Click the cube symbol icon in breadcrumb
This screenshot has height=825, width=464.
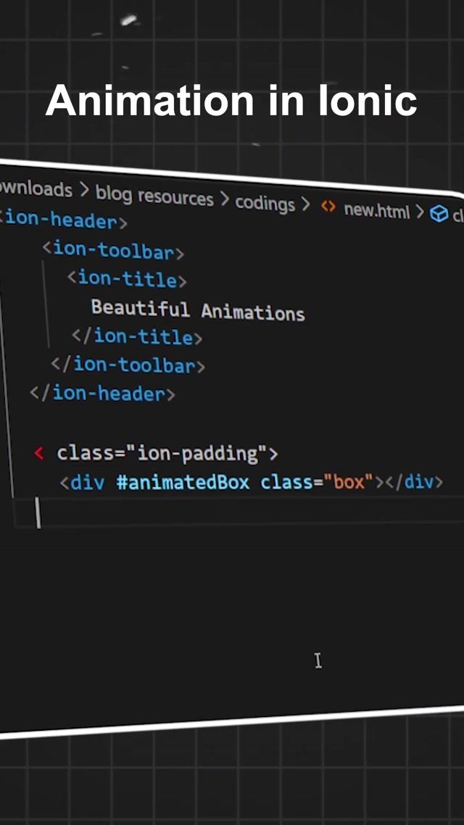(x=439, y=213)
